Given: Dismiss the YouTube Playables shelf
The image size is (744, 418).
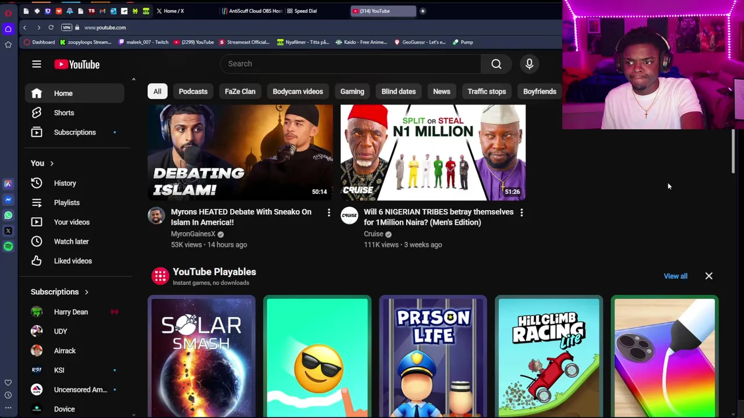Looking at the screenshot, I should [709, 276].
